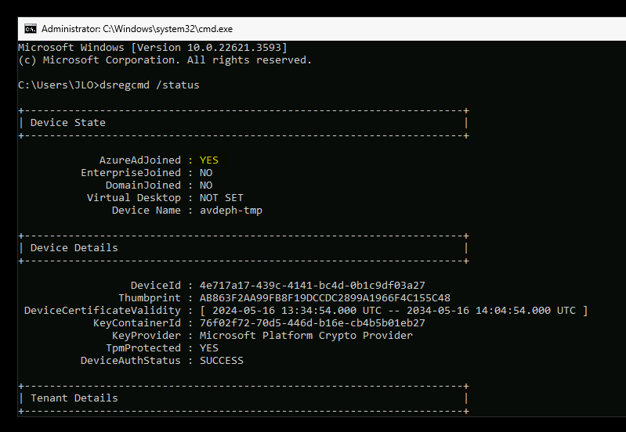Click the EnterpriseJoined label
This screenshot has height=432, width=626.
coord(131,173)
